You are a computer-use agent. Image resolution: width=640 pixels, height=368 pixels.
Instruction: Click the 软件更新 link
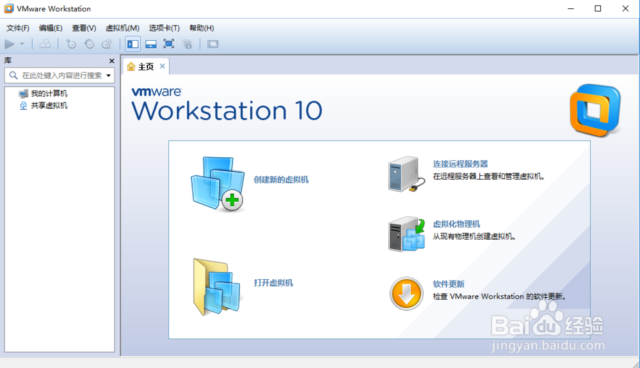click(449, 284)
